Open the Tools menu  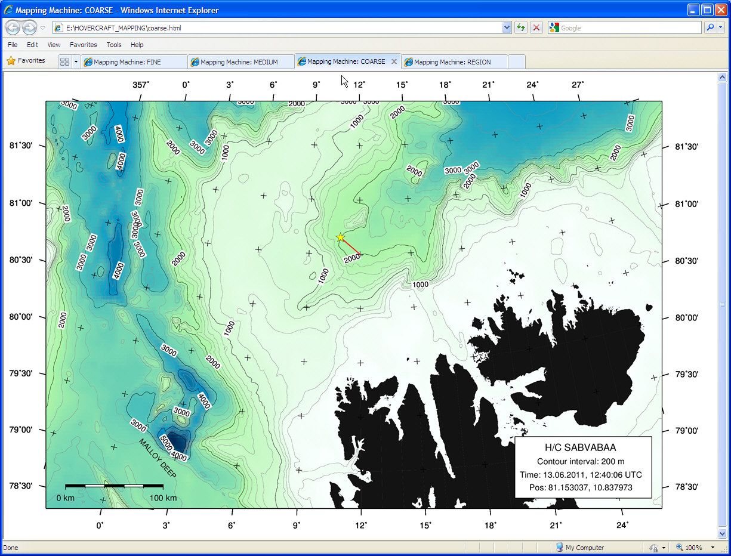coord(113,45)
